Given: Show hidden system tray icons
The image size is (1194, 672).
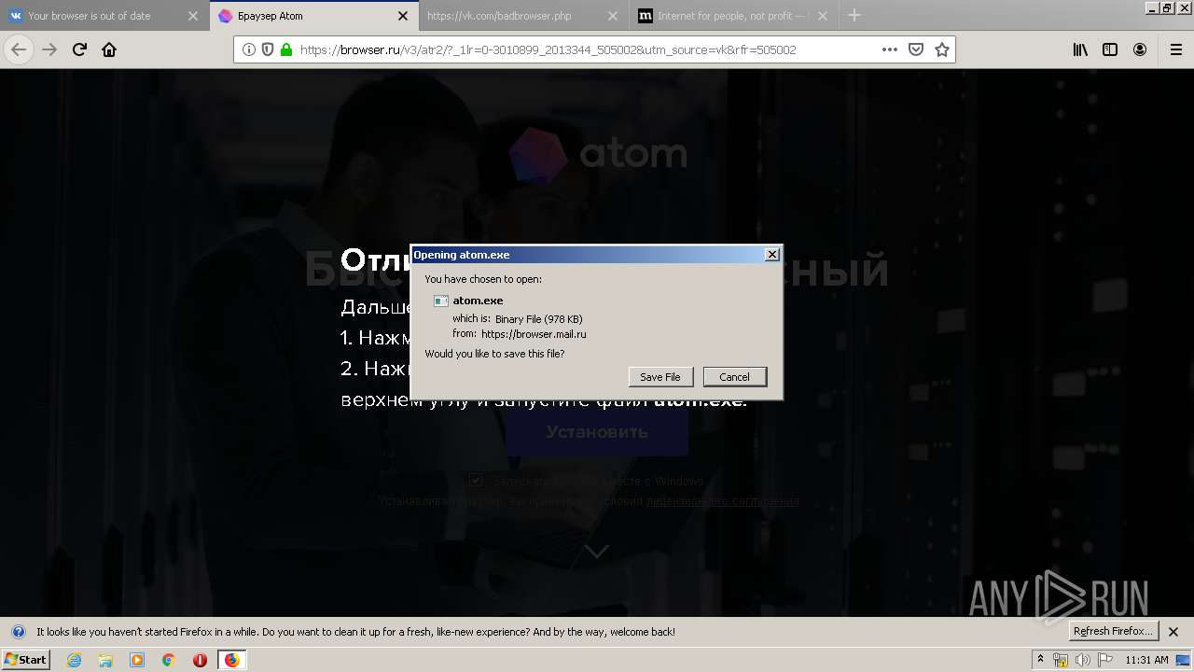Looking at the screenshot, I should point(1041,660).
